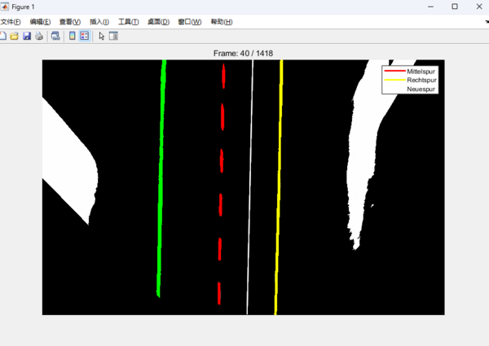Screen dimensions: 489x346
Task: Save the figure with the floppy icon
Action: click(x=26, y=36)
